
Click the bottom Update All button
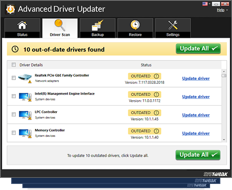tap(198, 155)
